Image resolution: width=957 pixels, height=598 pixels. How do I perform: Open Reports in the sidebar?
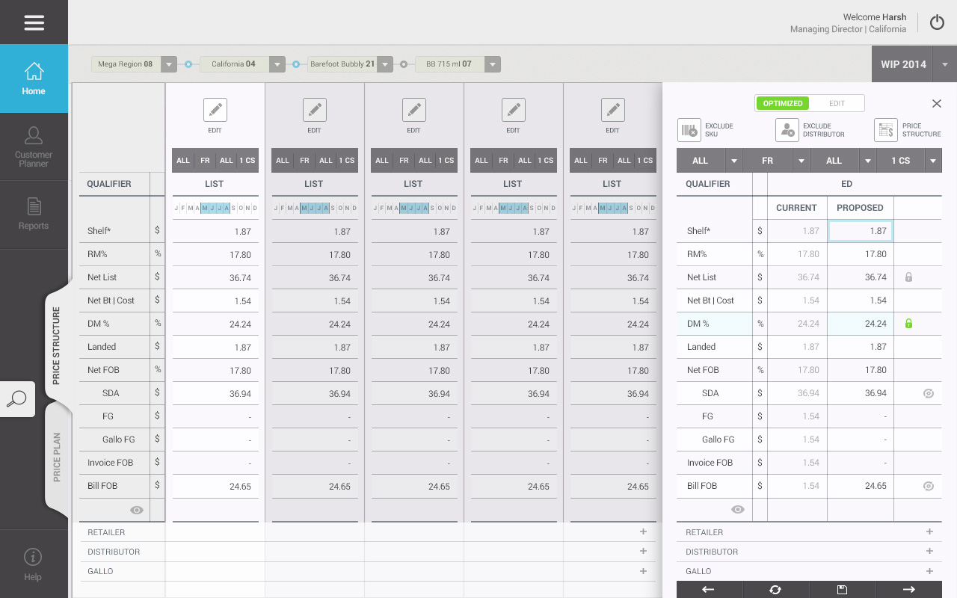click(x=34, y=215)
